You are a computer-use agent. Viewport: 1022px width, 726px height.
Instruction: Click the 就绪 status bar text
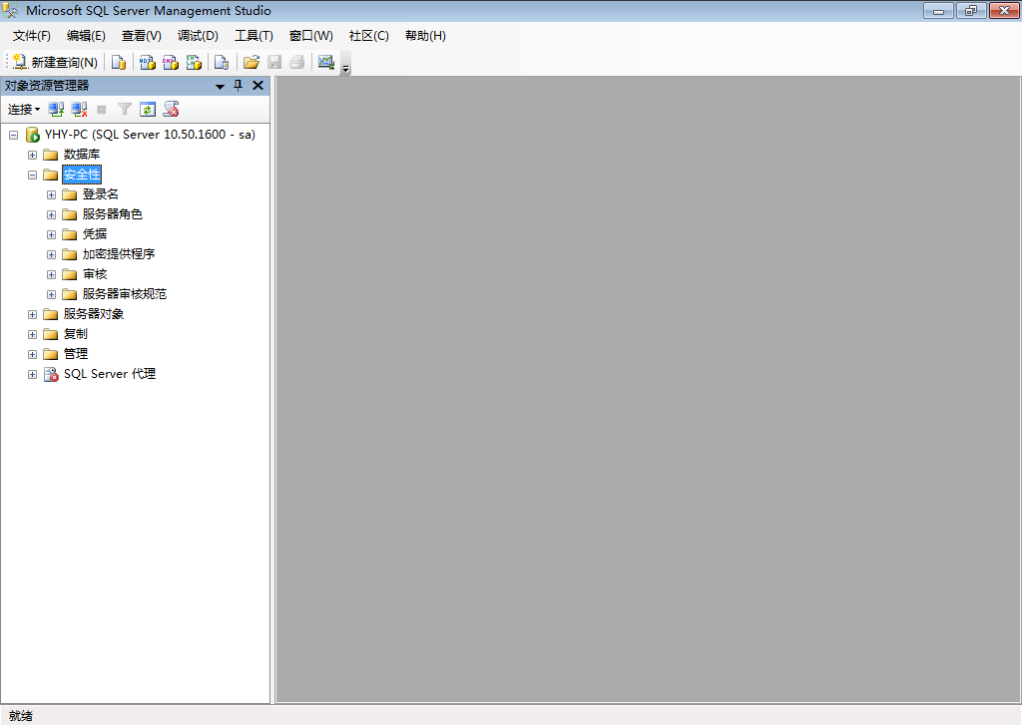click(x=21, y=716)
